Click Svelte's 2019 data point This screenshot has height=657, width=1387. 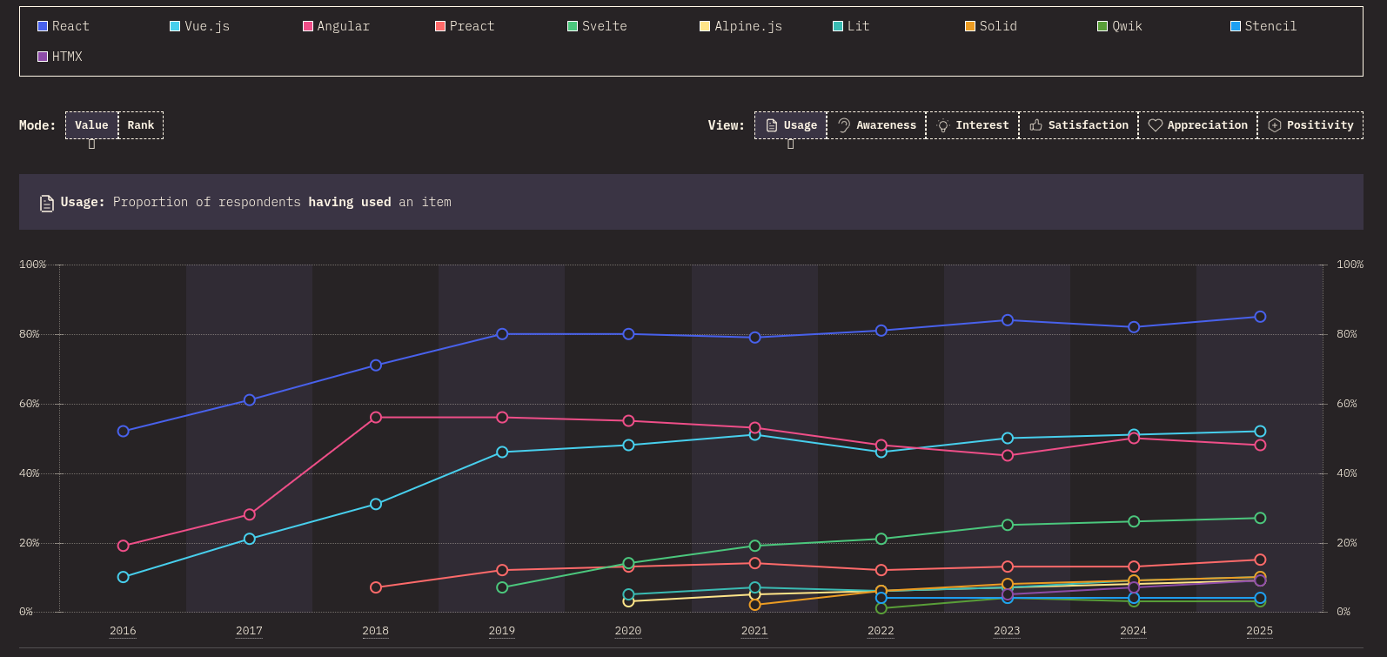(x=502, y=587)
